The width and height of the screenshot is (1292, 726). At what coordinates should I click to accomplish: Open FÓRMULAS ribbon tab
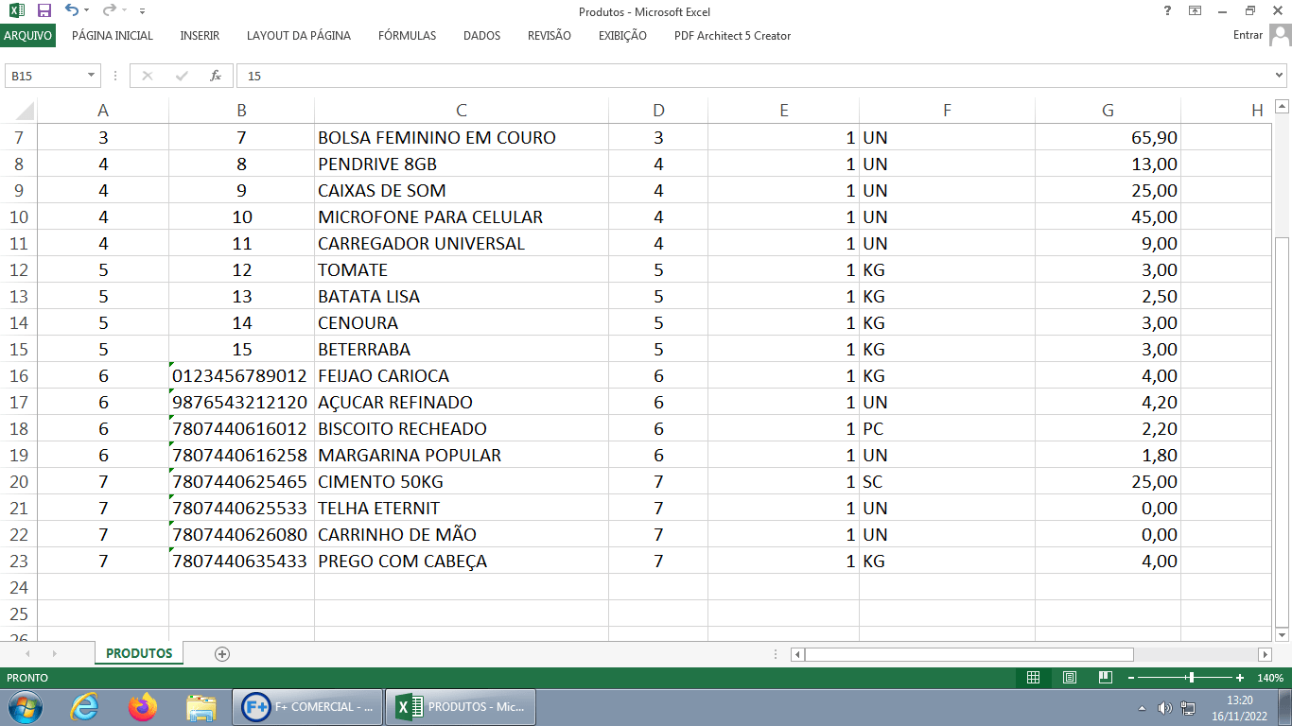(x=408, y=36)
